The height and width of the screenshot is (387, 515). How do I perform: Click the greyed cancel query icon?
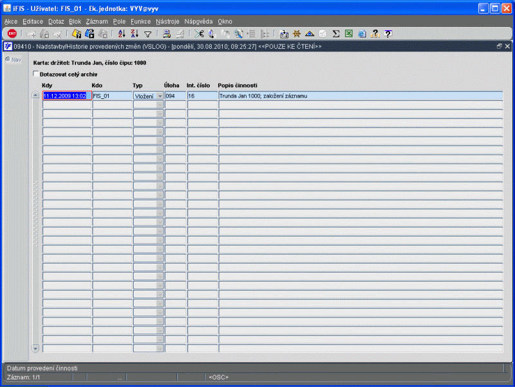click(x=102, y=33)
